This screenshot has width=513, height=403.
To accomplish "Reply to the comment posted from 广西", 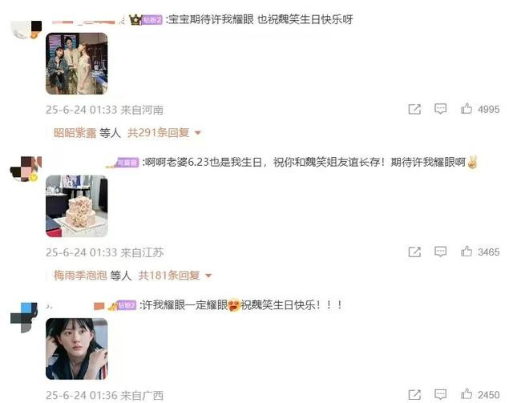I will (440, 394).
